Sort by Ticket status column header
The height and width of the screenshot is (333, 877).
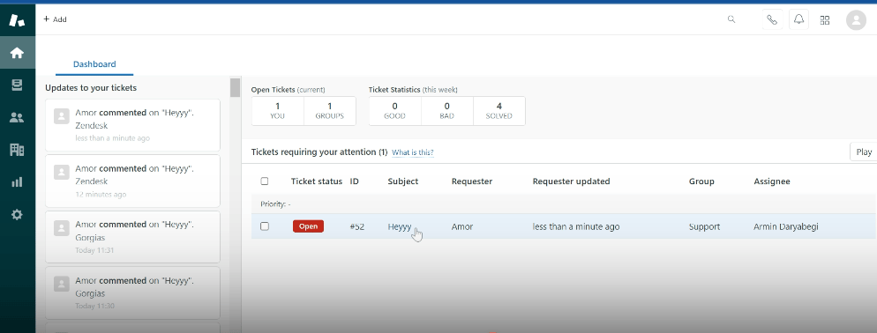pyautogui.click(x=317, y=181)
